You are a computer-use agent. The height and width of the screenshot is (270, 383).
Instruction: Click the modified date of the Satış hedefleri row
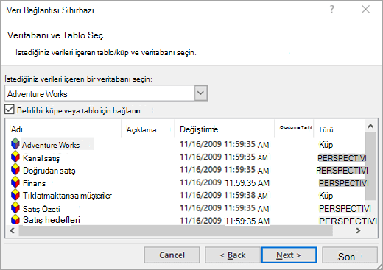225,221
